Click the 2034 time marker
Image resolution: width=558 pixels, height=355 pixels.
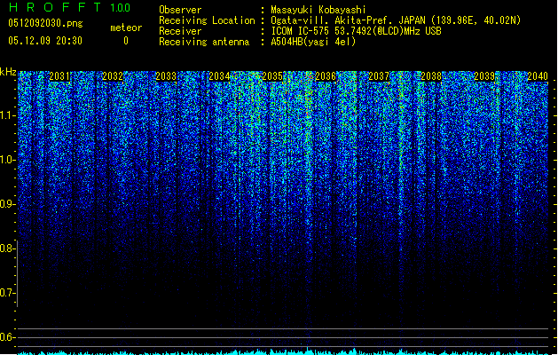click(x=219, y=76)
